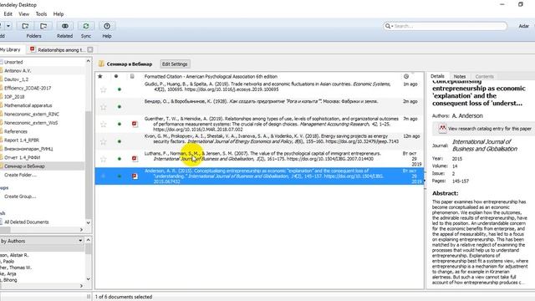Click Create Group... link
The width and height of the screenshot is (535, 301).
click(20, 196)
